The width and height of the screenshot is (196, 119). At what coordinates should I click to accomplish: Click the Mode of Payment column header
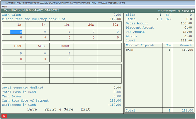click(140, 45)
